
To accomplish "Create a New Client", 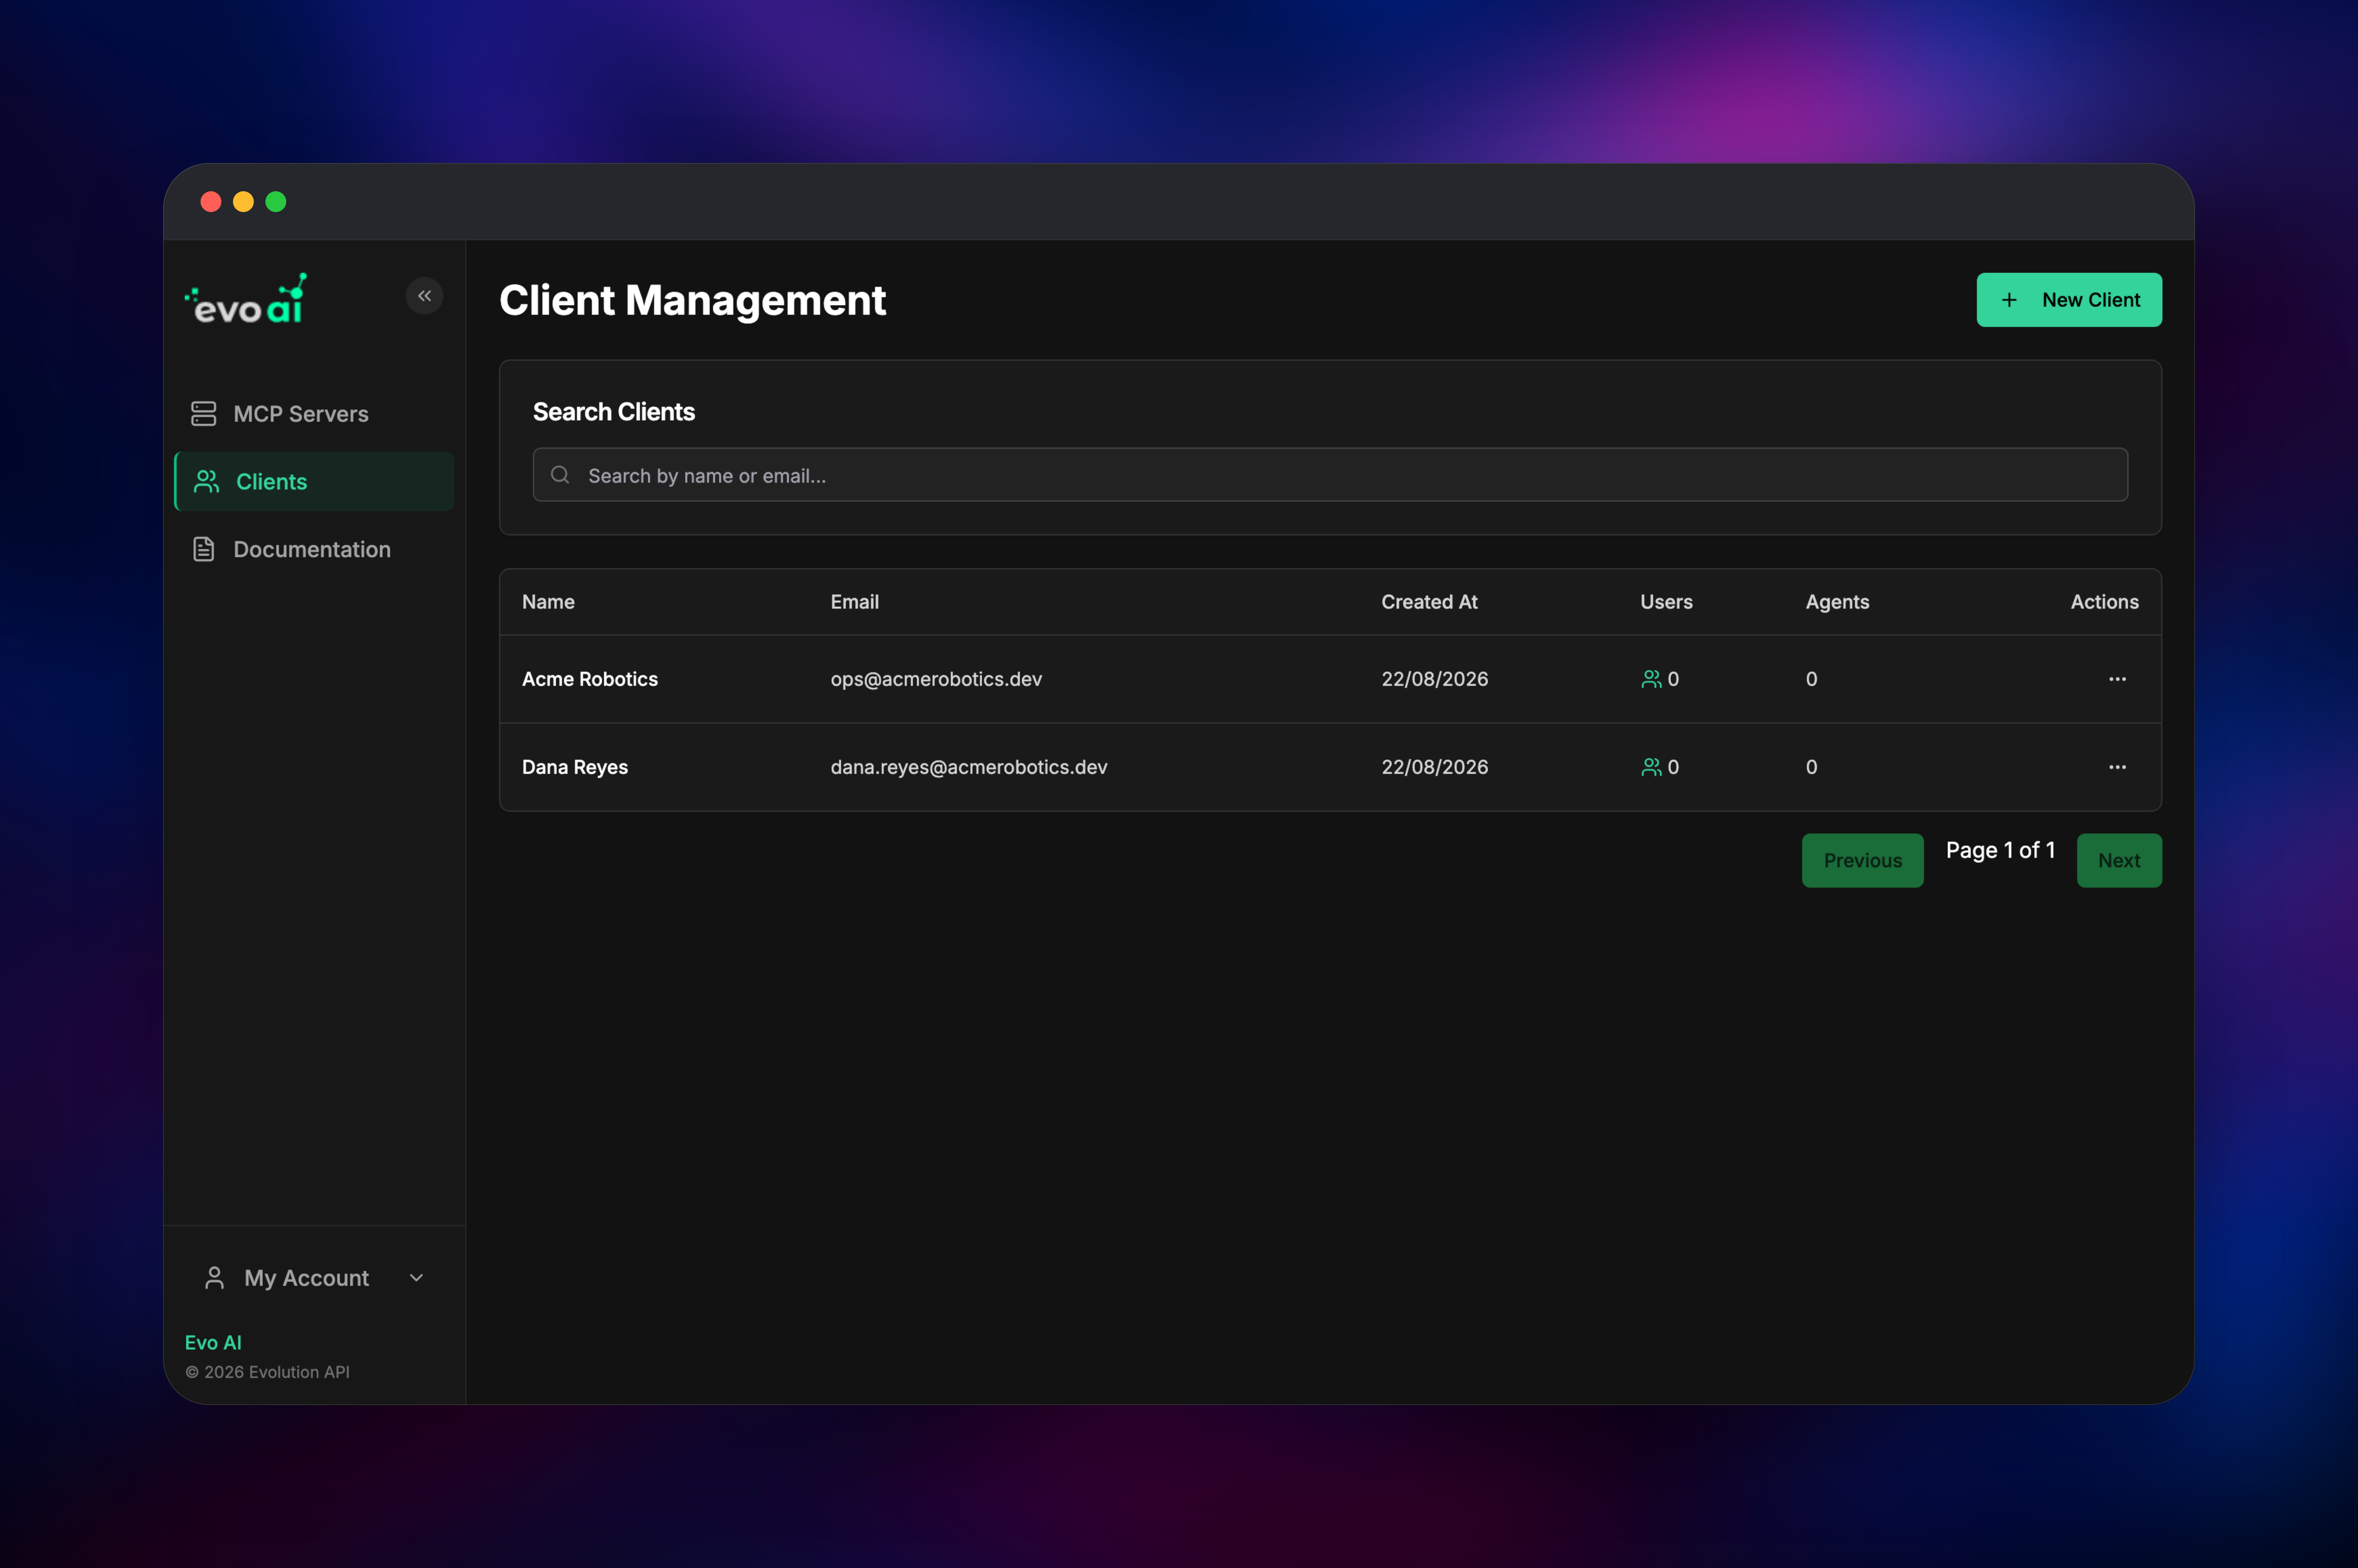I will click(2069, 300).
